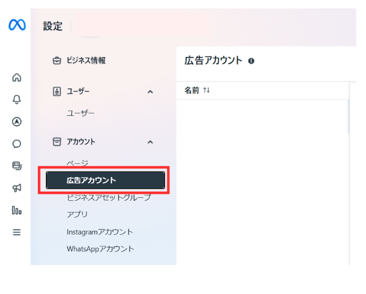The height and width of the screenshot is (294, 366).
Task: Open アプリ in the account list
Action: click(77, 214)
